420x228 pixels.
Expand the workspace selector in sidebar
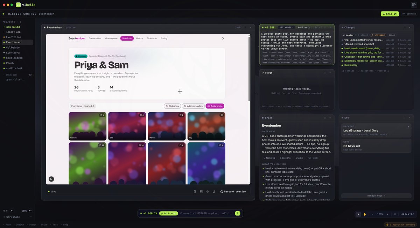tap(17, 217)
